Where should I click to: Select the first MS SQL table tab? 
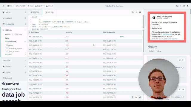click(x=35, y=12)
